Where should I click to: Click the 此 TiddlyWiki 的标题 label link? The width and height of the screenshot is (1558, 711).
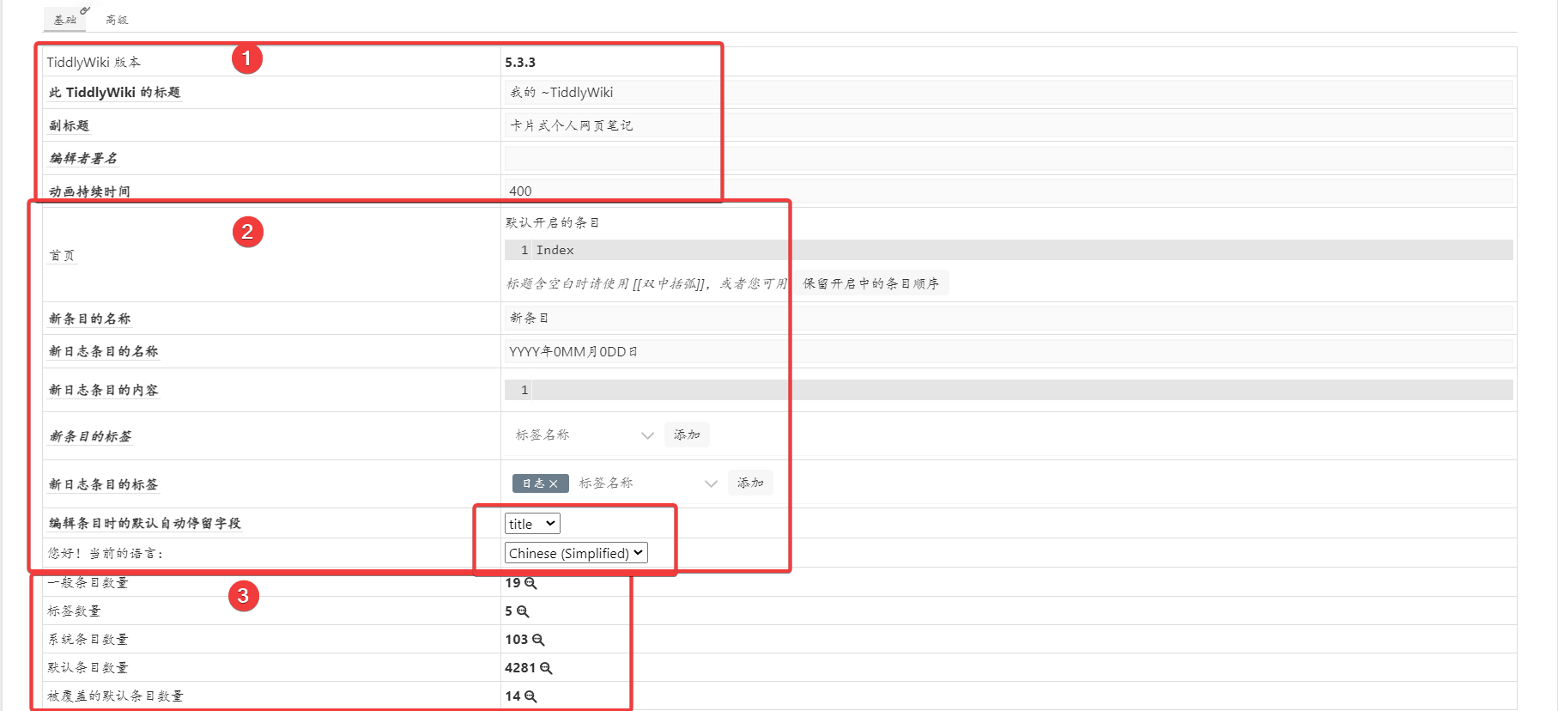tap(114, 93)
